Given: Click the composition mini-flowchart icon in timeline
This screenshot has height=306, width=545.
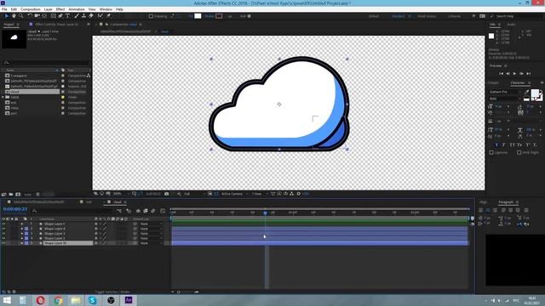Looking at the screenshot, I should (119, 211).
